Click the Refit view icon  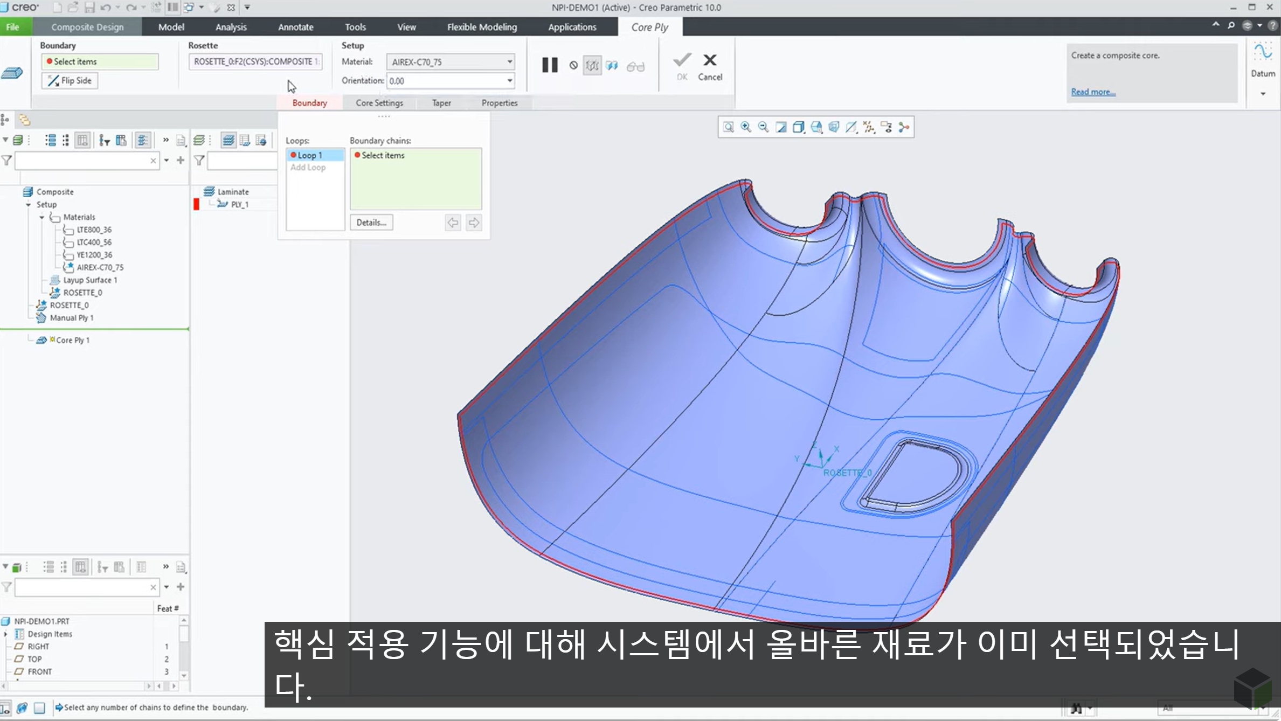tap(729, 127)
